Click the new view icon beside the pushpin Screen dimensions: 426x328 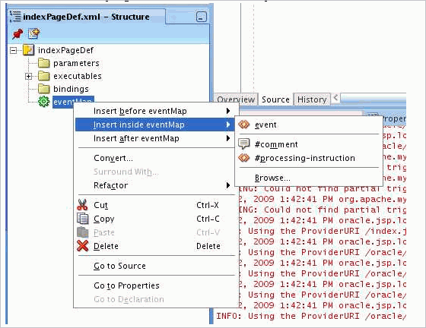[x=34, y=33]
